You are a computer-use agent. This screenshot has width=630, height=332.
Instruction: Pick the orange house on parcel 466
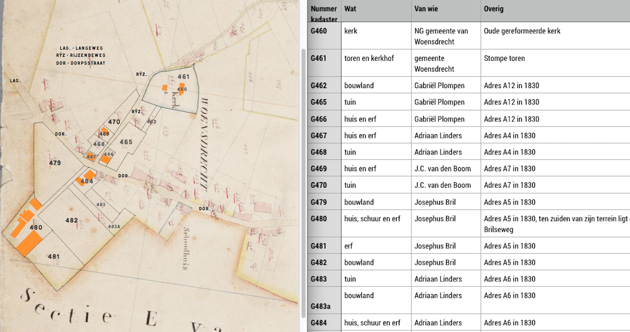click(107, 158)
